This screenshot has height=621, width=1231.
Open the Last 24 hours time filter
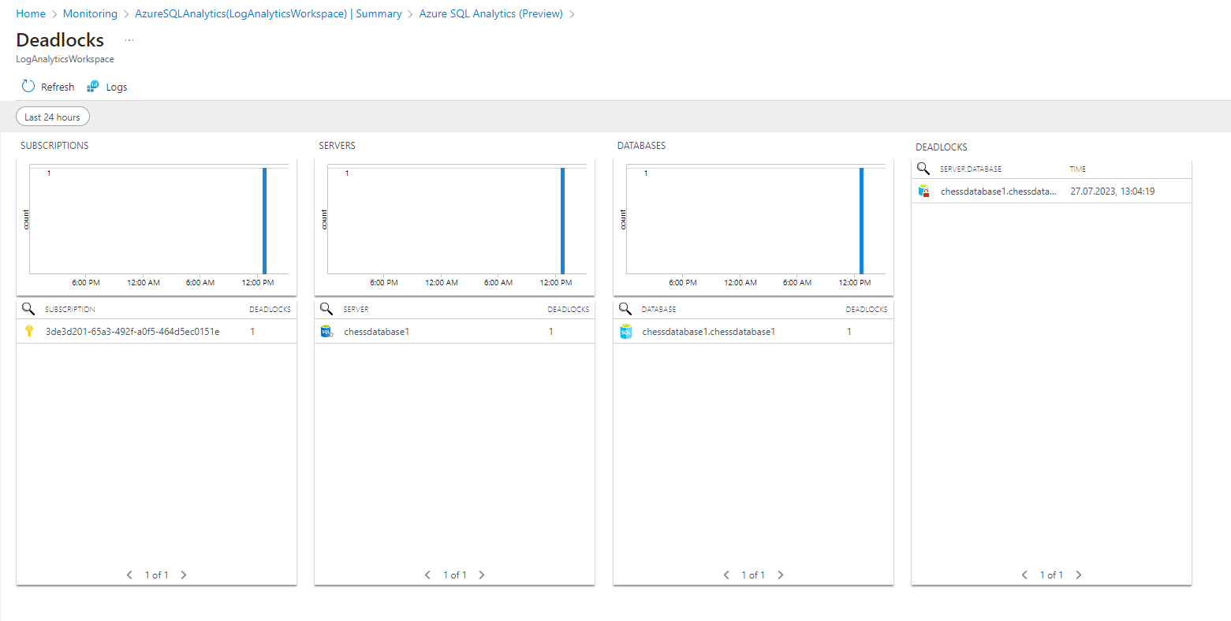pyautogui.click(x=53, y=117)
